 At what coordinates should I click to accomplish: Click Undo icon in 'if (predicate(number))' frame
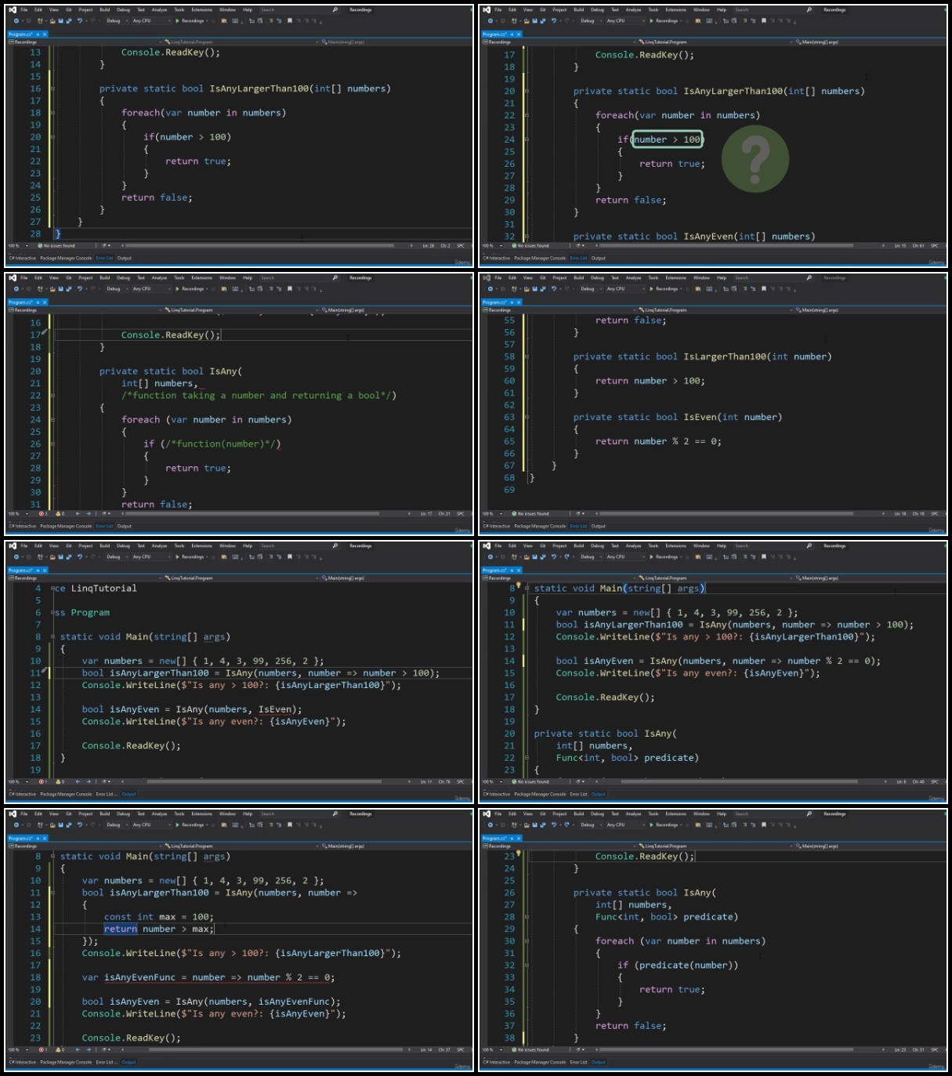pyautogui.click(x=553, y=825)
